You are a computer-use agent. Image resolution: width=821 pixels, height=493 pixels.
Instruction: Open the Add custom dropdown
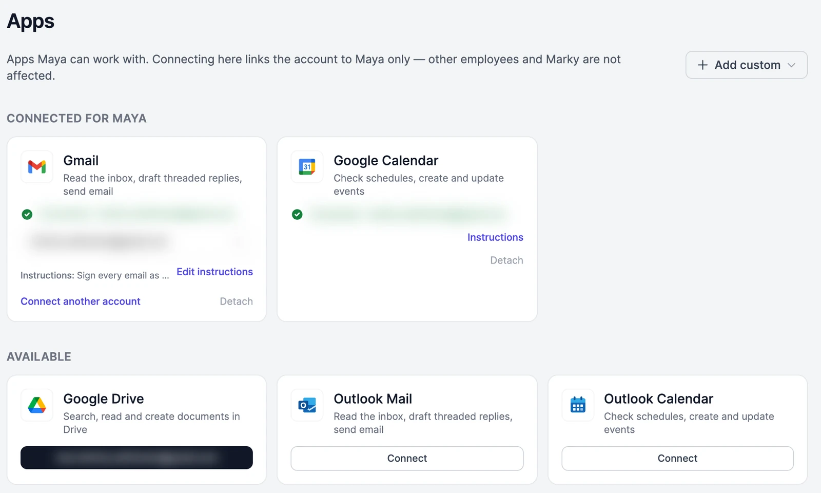[747, 65]
